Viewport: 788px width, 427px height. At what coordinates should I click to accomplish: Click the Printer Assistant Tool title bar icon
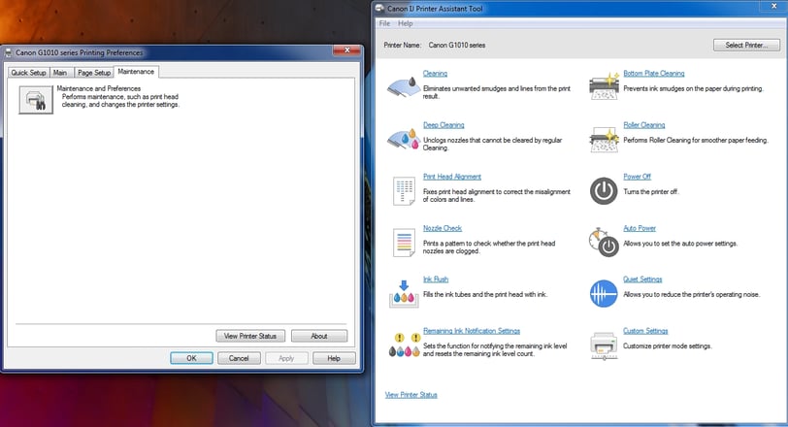[380, 8]
